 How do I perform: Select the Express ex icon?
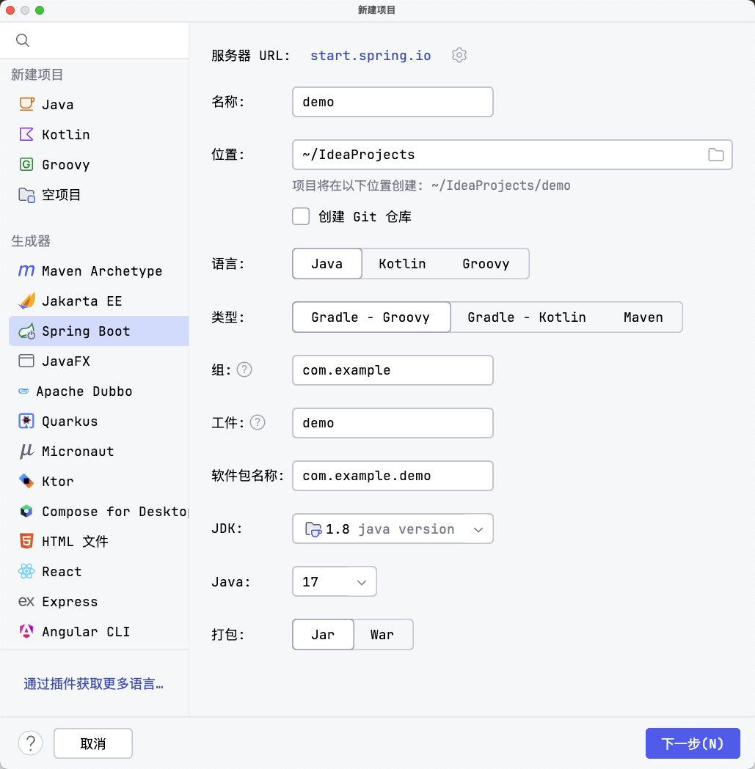coord(26,601)
